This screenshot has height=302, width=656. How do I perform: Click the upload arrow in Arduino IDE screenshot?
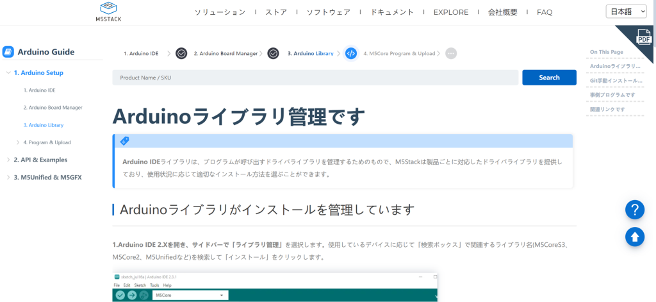click(x=132, y=296)
